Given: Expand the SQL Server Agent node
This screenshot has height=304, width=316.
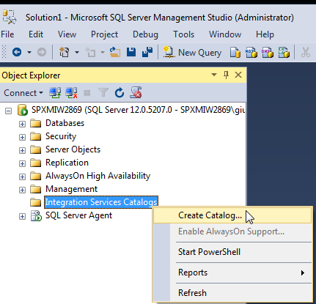Looking at the screenshot, I should 22,216.
